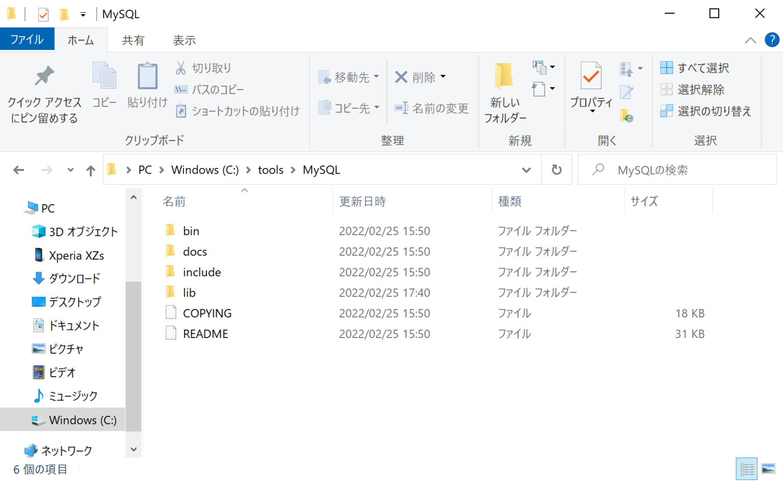The image size is (783, 481).
Task: Navigate to tools in the address bar
Action: click(x=271, y=170)
